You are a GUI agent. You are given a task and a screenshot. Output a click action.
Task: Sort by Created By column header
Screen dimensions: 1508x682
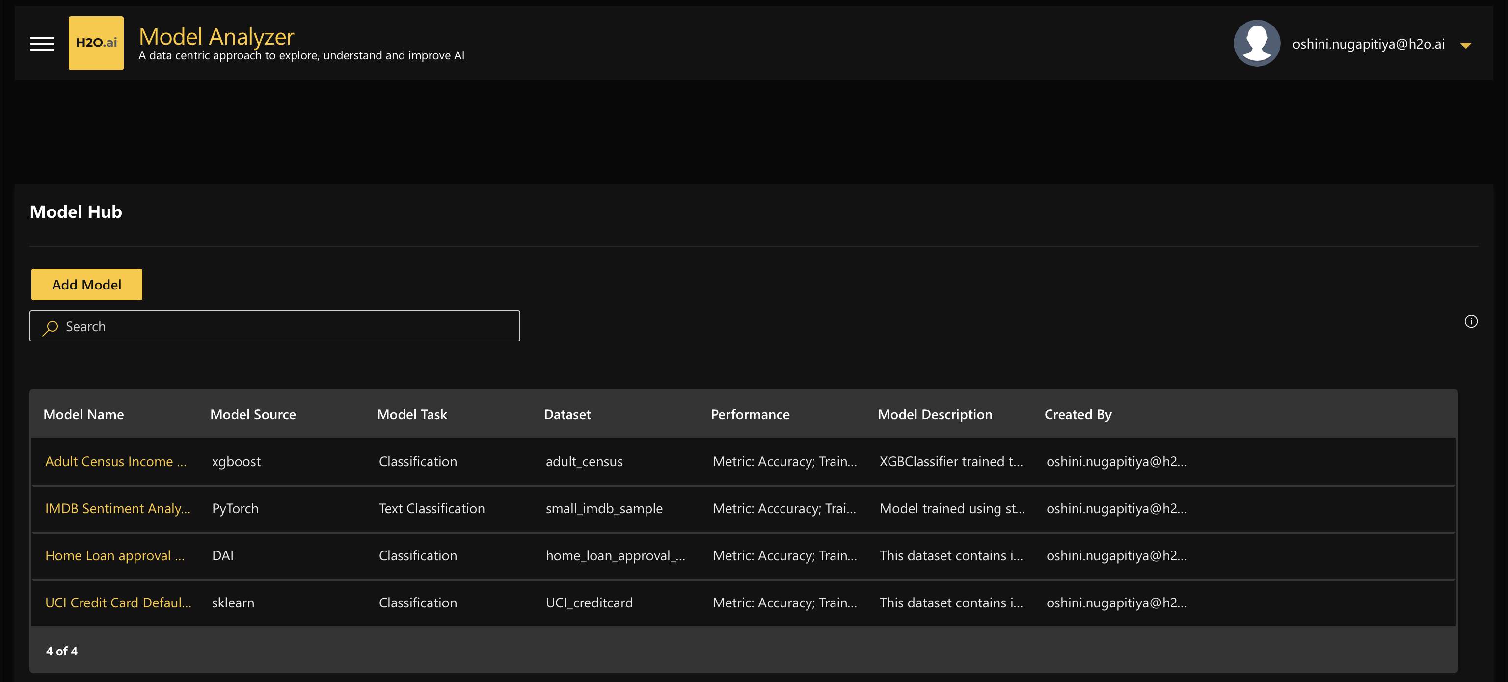(1077, 414)
